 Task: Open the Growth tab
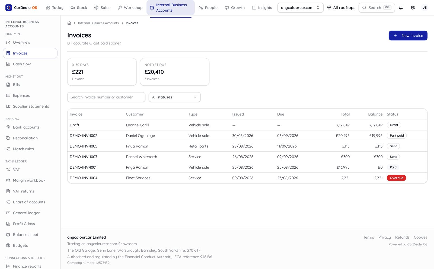click(x=235, y=8)
